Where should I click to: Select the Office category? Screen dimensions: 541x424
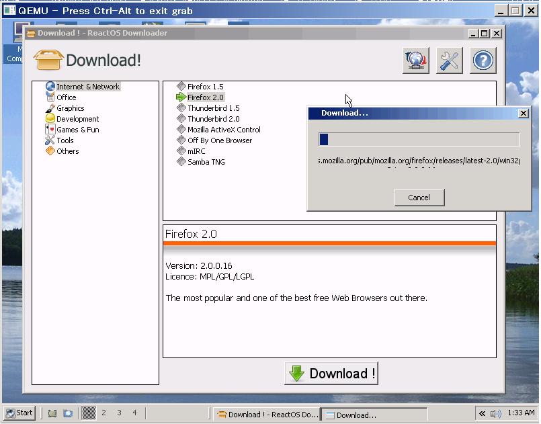point(67,97)
